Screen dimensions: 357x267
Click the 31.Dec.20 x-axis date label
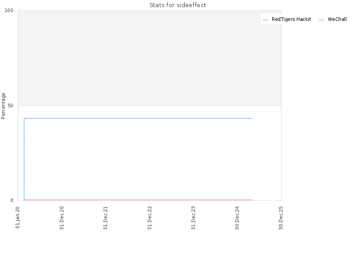(62, 218)
